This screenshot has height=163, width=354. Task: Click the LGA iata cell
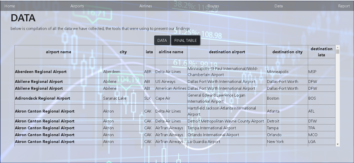[322, 141]
